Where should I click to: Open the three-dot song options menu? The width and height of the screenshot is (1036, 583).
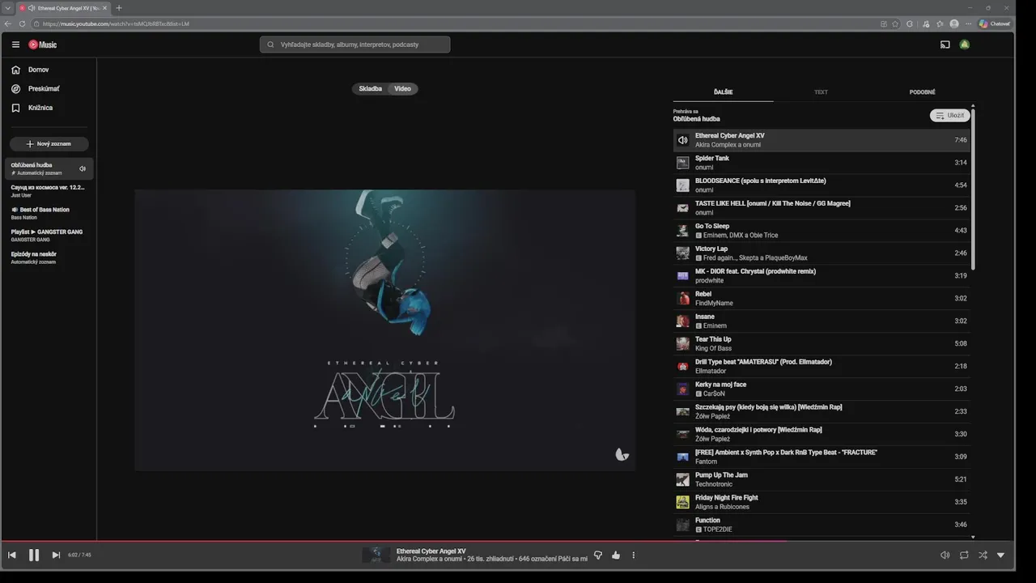tap(634, 555)
